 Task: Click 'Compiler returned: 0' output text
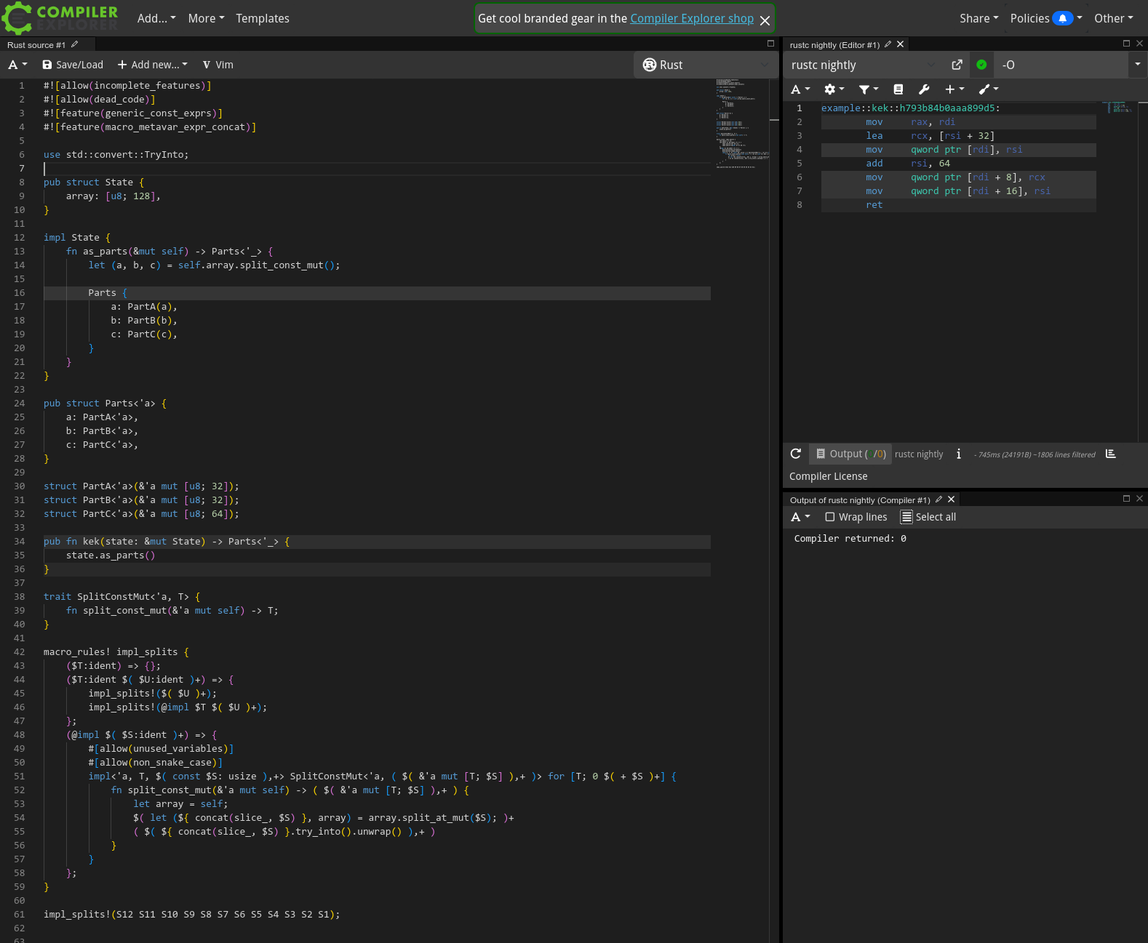pyautogui.click(x=850, y=539)
